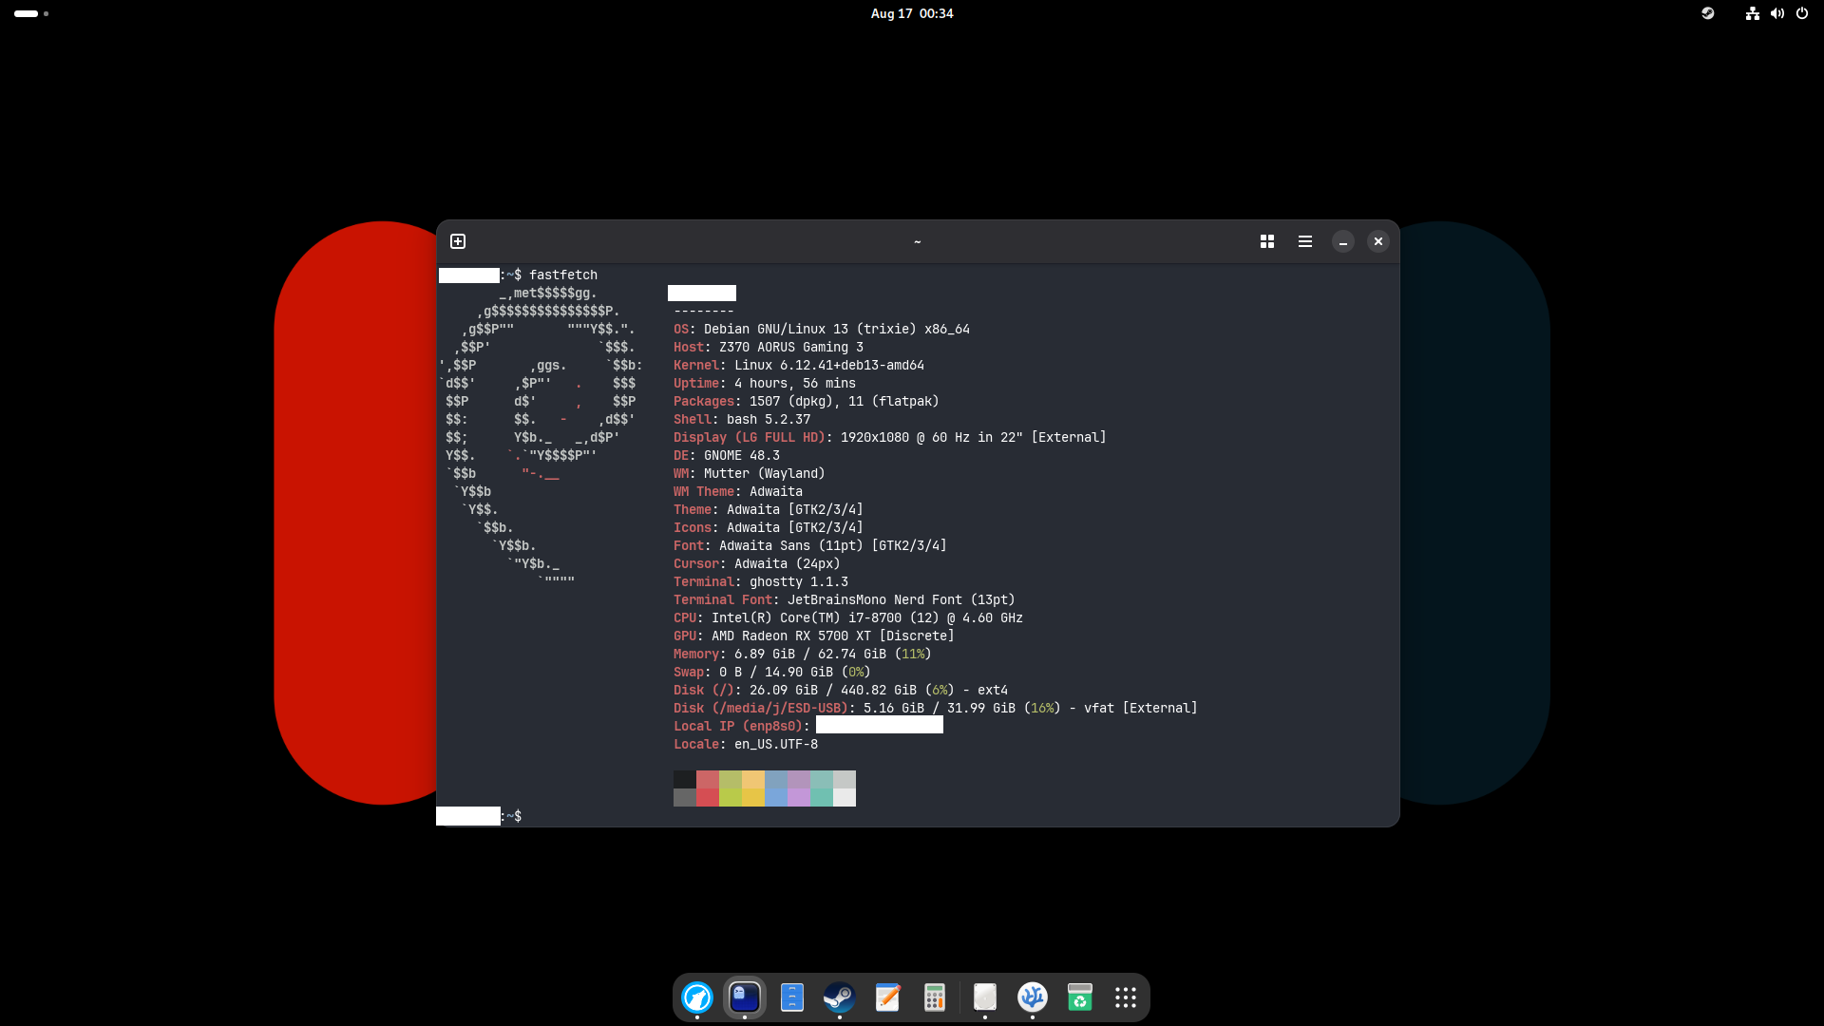Click the bottom shell prompt line
This screenshot has height=1026, width=1824.
pyautogui.click(x=479, y=816)
